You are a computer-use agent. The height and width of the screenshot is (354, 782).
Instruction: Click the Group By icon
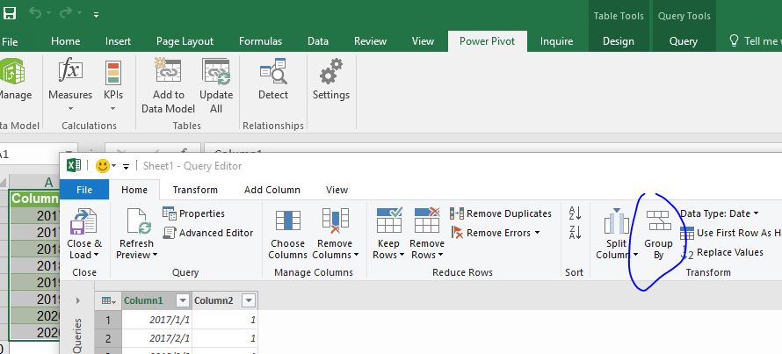tap(658, 221)
